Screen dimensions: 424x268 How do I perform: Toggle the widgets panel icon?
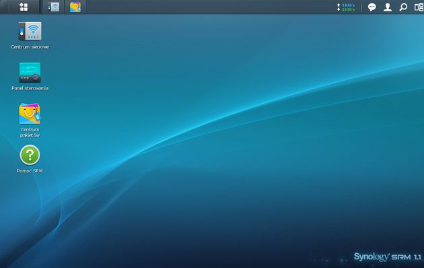pos(419,7)
